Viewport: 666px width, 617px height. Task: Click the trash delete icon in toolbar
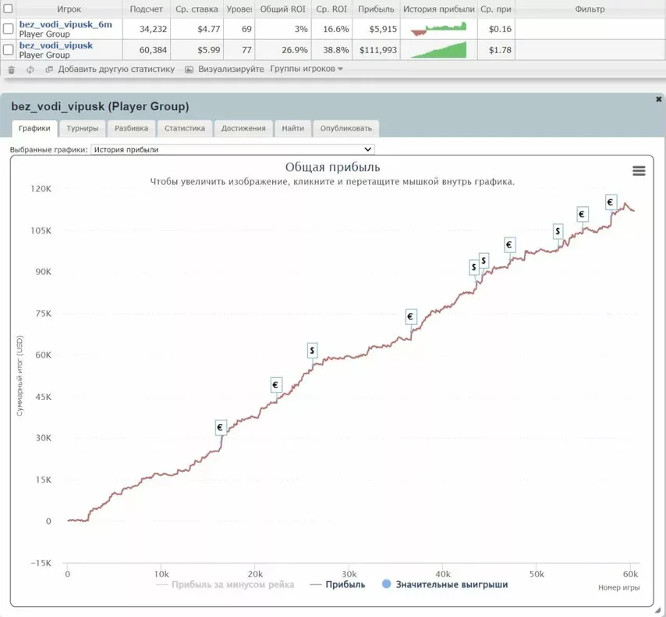12,70
